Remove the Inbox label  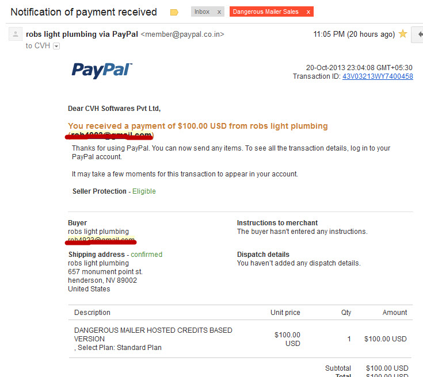pos(219,12)
